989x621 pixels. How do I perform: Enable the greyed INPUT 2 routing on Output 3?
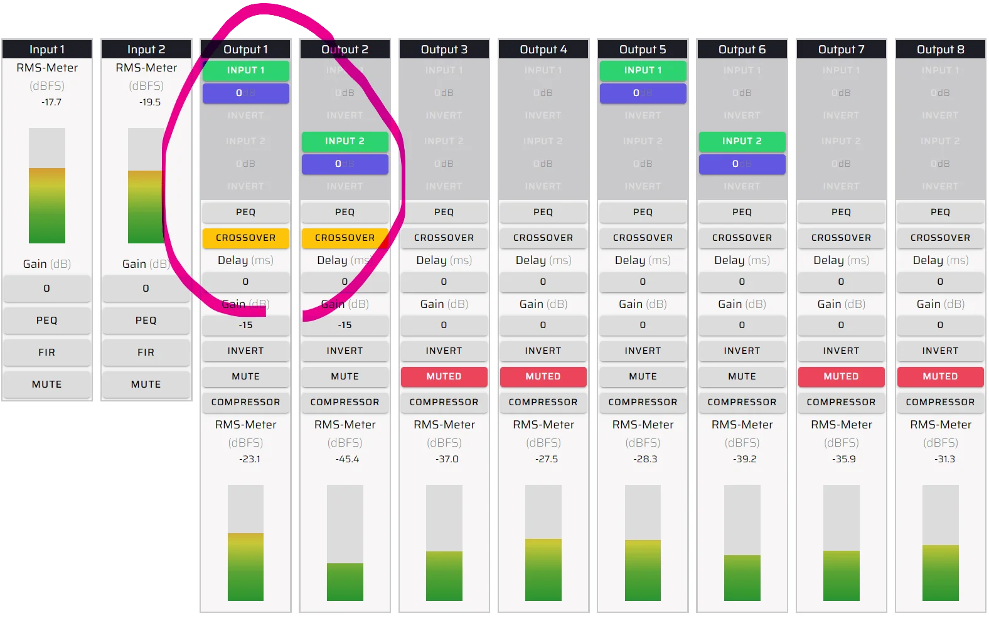[x=444, y=141]
